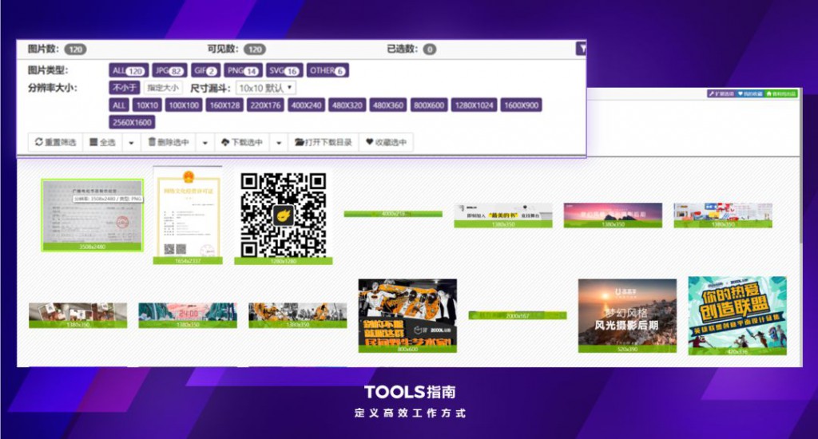The image size is (818, 439).
Task: Select the 最美的书 banner thumbnail
Action: tap(503, 216)
